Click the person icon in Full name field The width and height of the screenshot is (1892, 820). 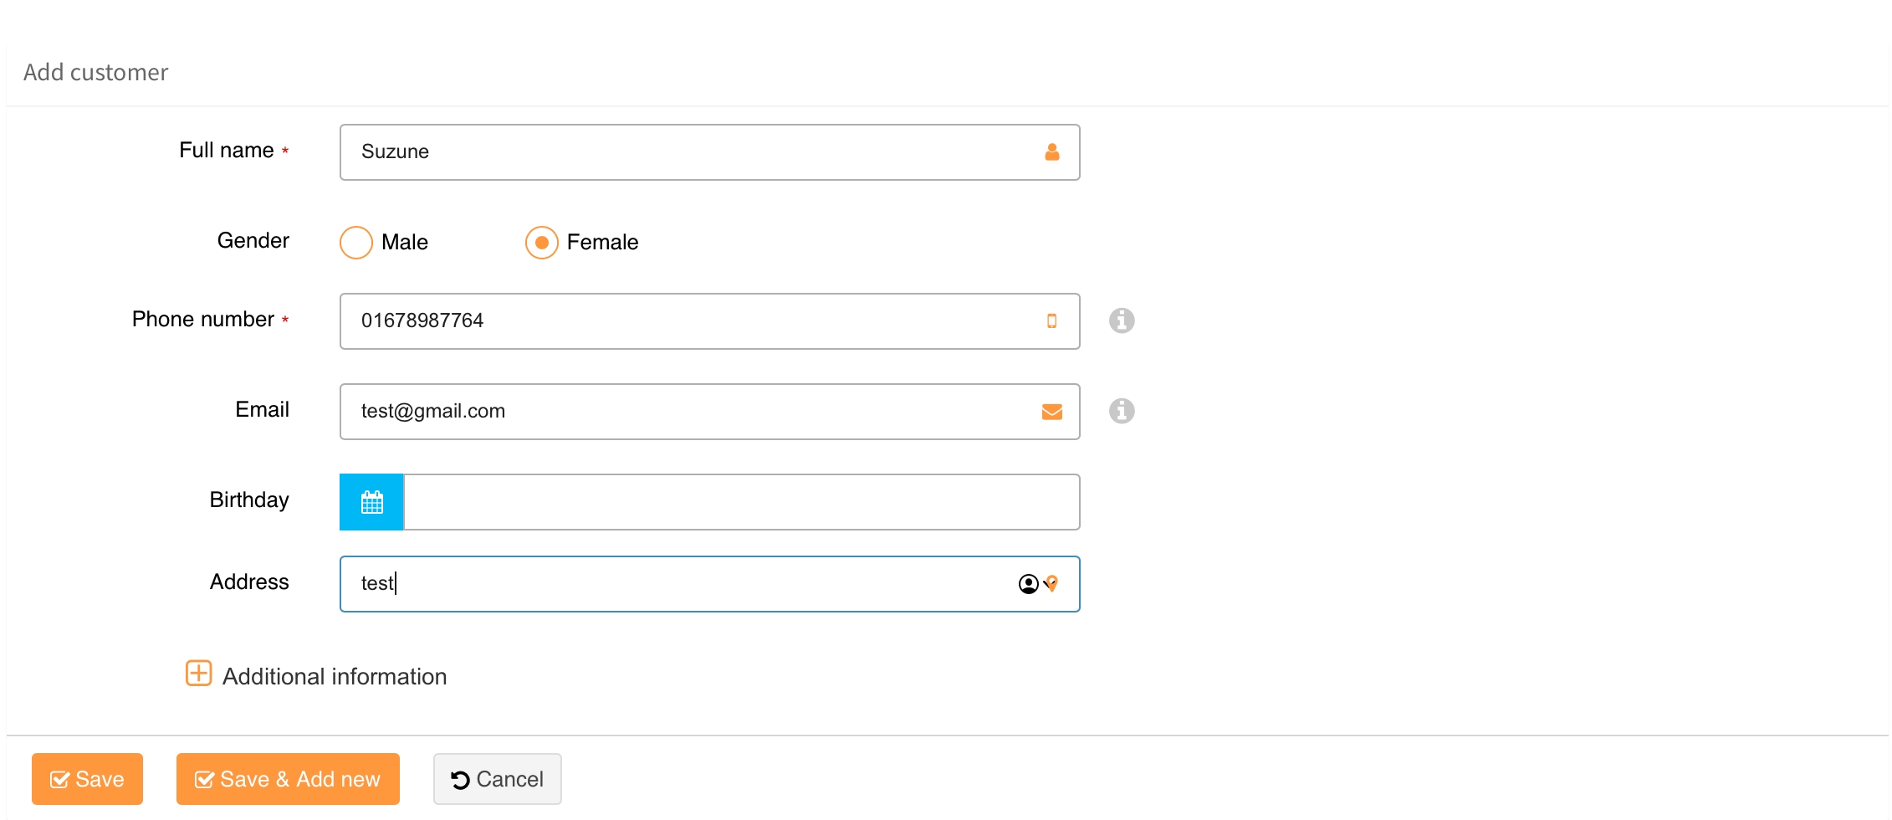1051,152
